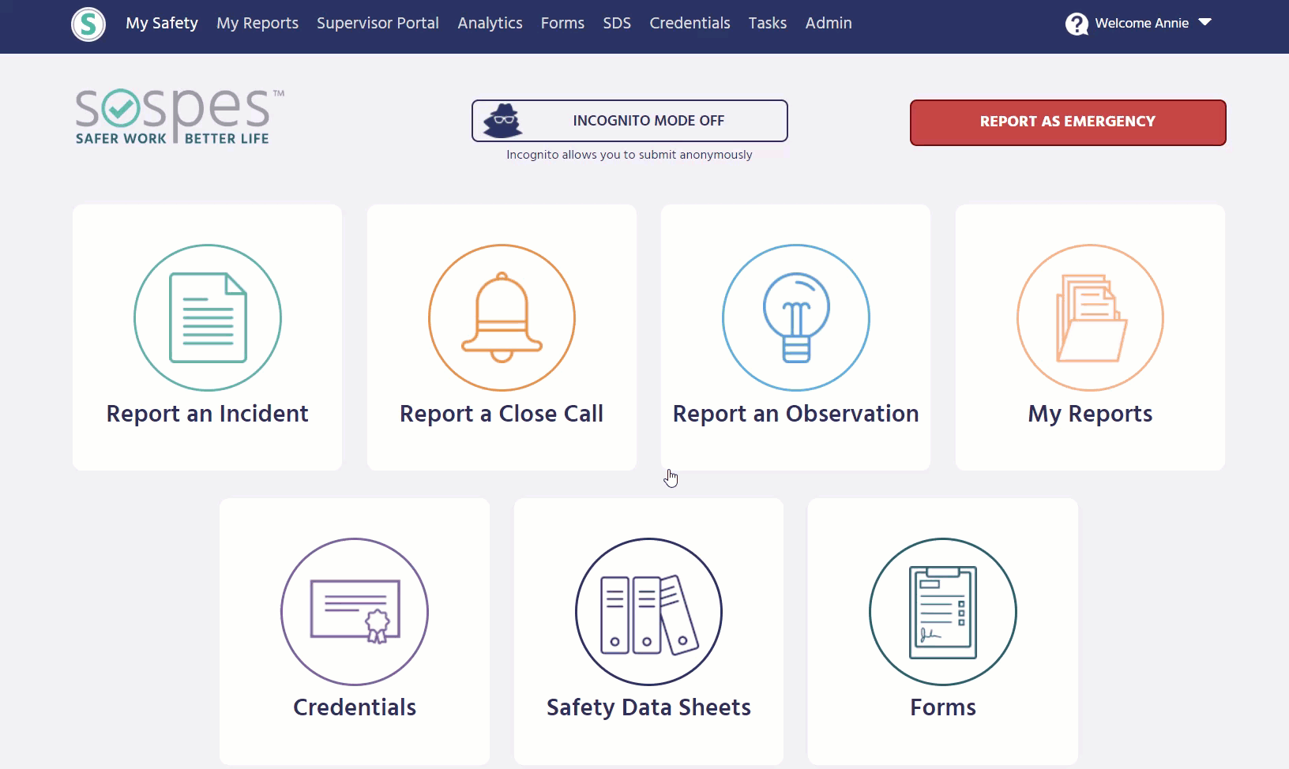Viewport: 1289px width, 769px height.
Task: Open the SDS nav item
Action: [x=617, y=23]
